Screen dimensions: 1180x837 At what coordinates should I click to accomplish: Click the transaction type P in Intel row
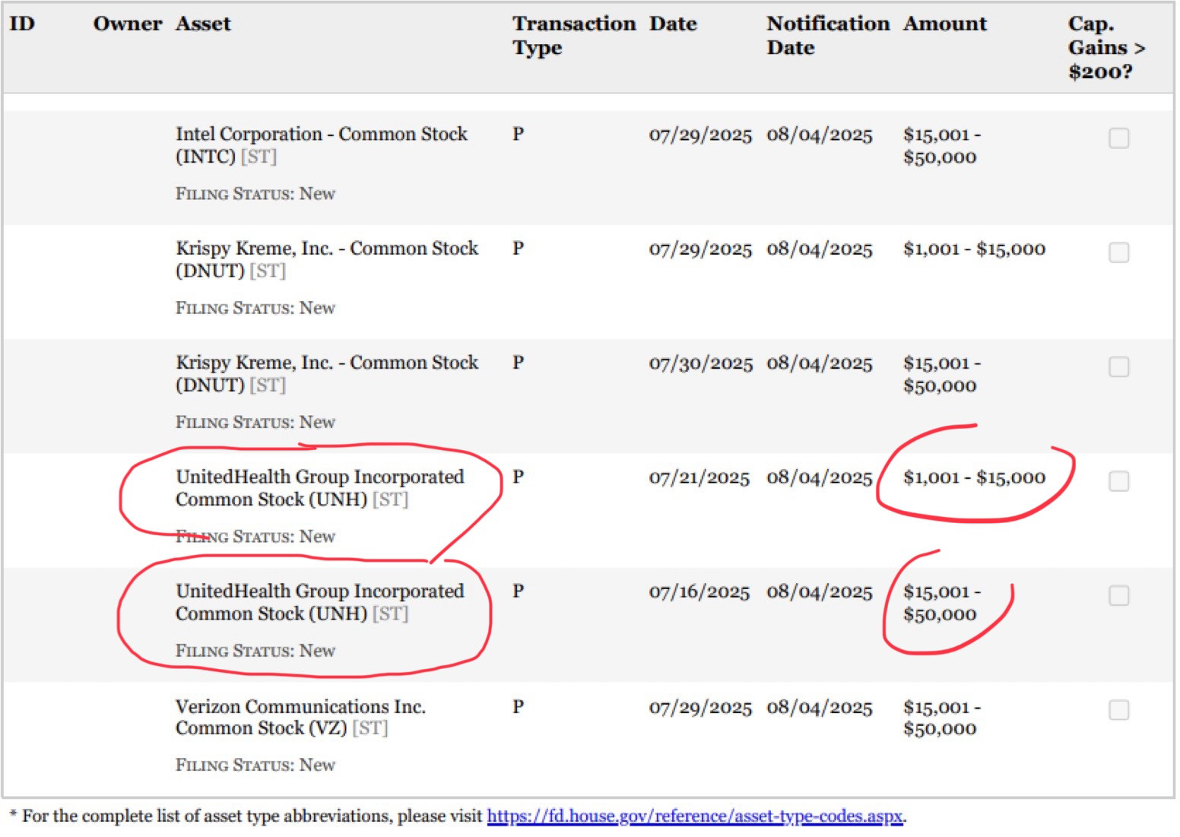(x=518, y=135)
